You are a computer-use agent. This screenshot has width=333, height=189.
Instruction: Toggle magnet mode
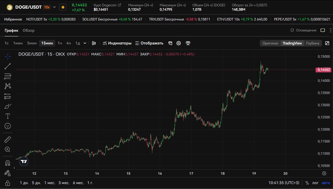(x=8, y=163)
